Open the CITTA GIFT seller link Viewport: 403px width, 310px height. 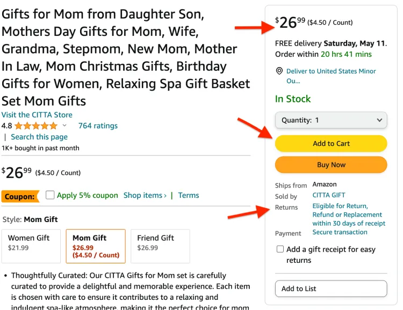pyautogui.click(x=329, y=195)
